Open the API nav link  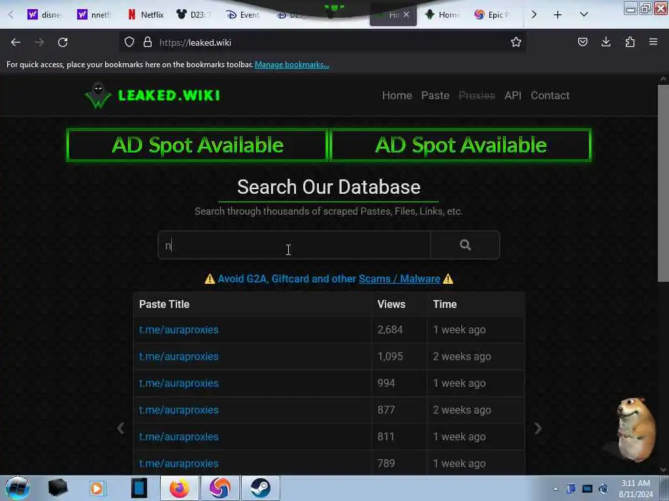(513, 95)
